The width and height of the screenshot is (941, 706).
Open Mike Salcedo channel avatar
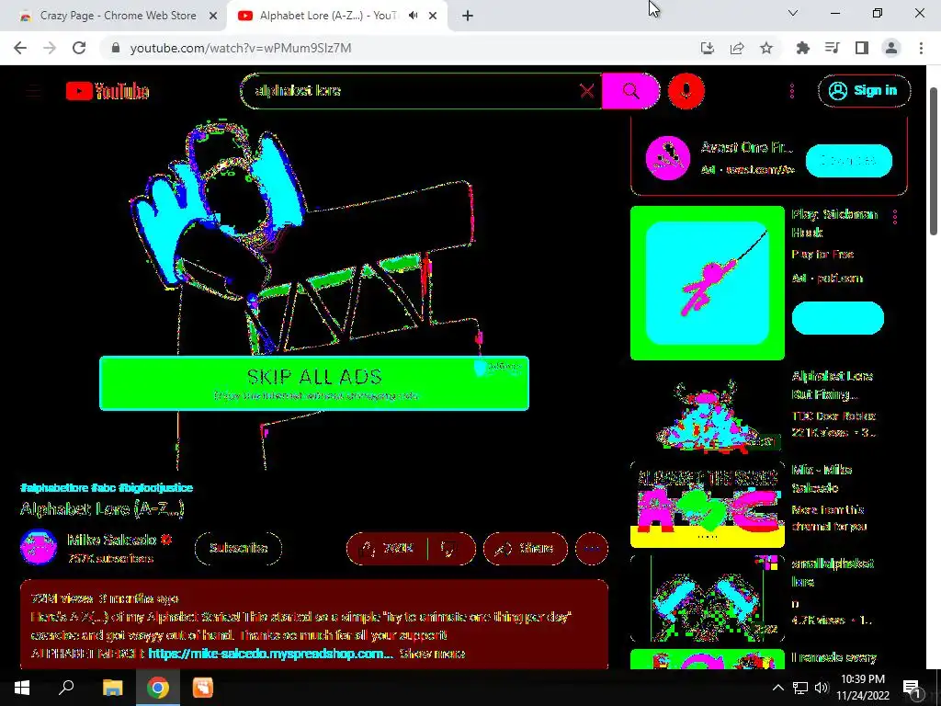coord(39,547)
